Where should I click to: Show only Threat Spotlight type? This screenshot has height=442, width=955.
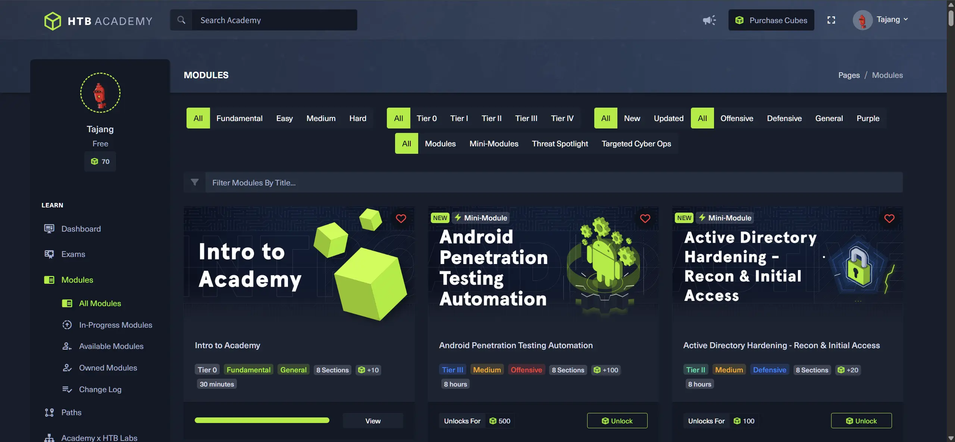tap(560, 143)
